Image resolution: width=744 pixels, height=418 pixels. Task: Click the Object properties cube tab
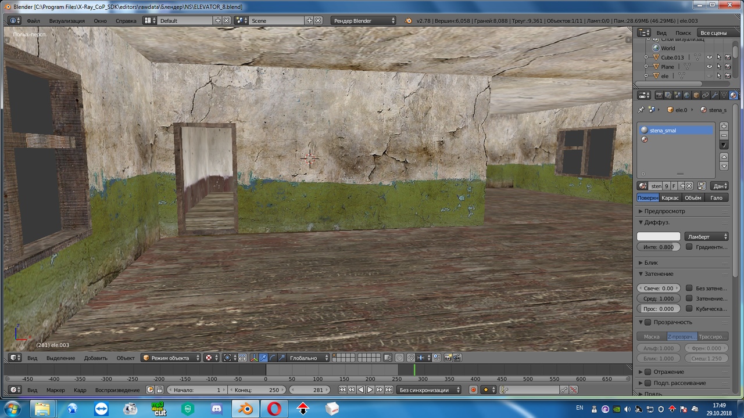[696, 95]
